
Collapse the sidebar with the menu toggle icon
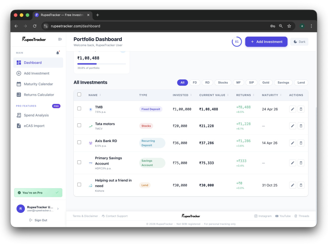(x=60, y=39)
